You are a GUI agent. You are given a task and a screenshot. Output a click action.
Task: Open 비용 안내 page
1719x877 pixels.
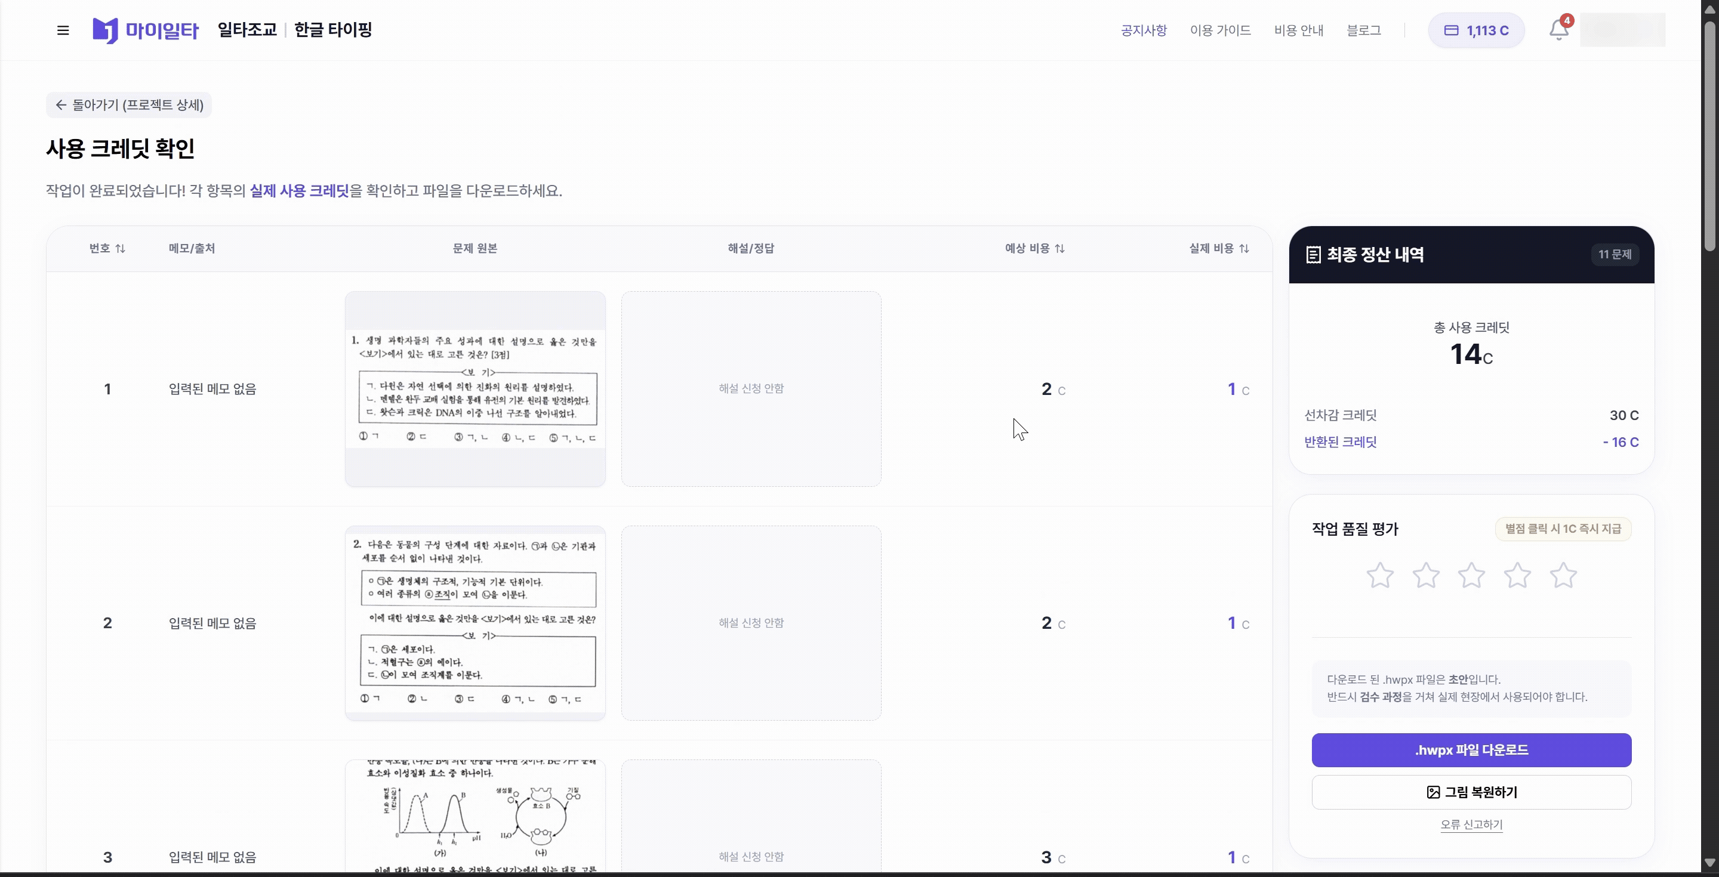point(1298,30)
